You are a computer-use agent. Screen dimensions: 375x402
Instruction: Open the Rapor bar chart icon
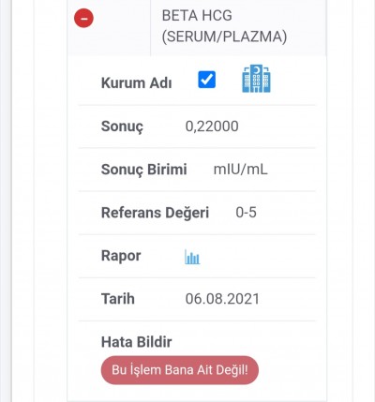tap(192, 257)
